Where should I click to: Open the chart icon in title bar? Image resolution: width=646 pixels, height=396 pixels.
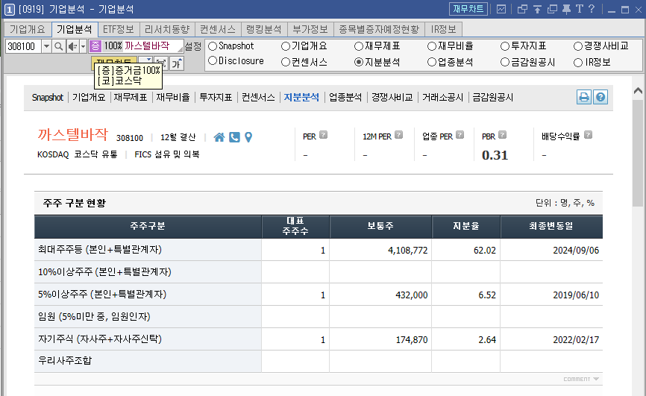click(x=501, y=9)
